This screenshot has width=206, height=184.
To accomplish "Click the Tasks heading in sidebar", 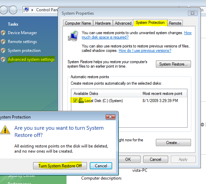I will pos(13,24).
